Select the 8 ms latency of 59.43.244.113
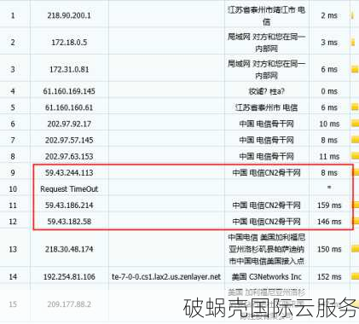Image resolution: width=359 pixels, height=324 pixels. pyautogui.click(x=329, y=173)
